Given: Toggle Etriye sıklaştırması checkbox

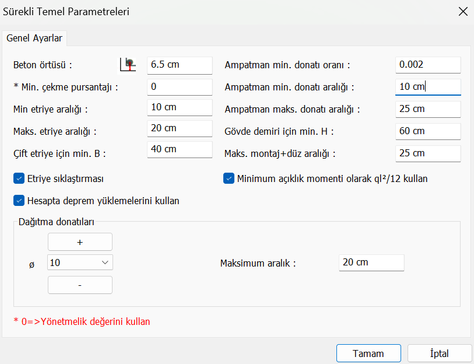Looking at the screenshot, I should [x=18, y=178].
